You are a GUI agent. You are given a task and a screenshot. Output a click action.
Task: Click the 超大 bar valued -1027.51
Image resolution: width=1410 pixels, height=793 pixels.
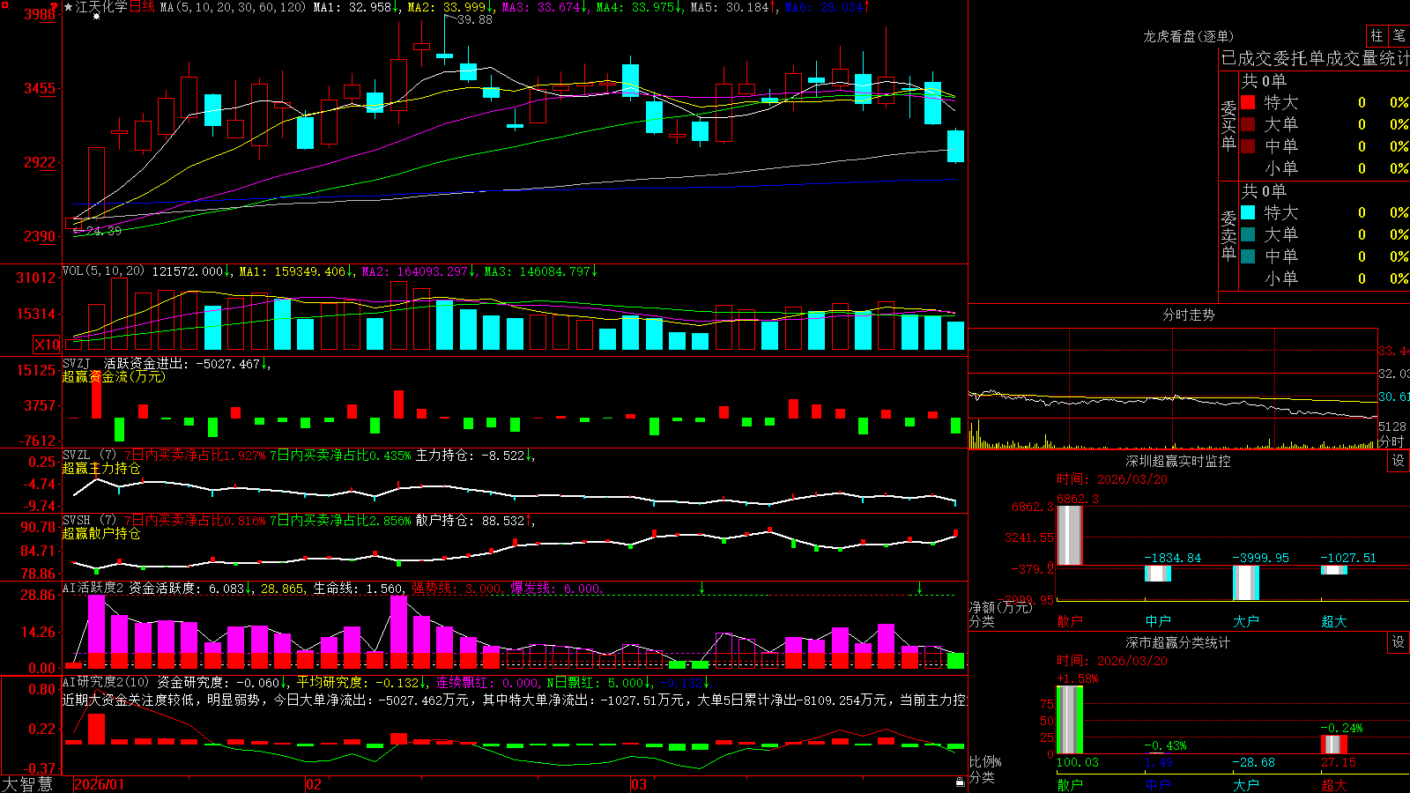coord(1334,569)
